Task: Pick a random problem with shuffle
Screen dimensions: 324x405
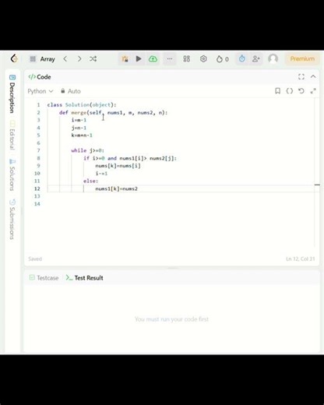Action: [93, 59]
